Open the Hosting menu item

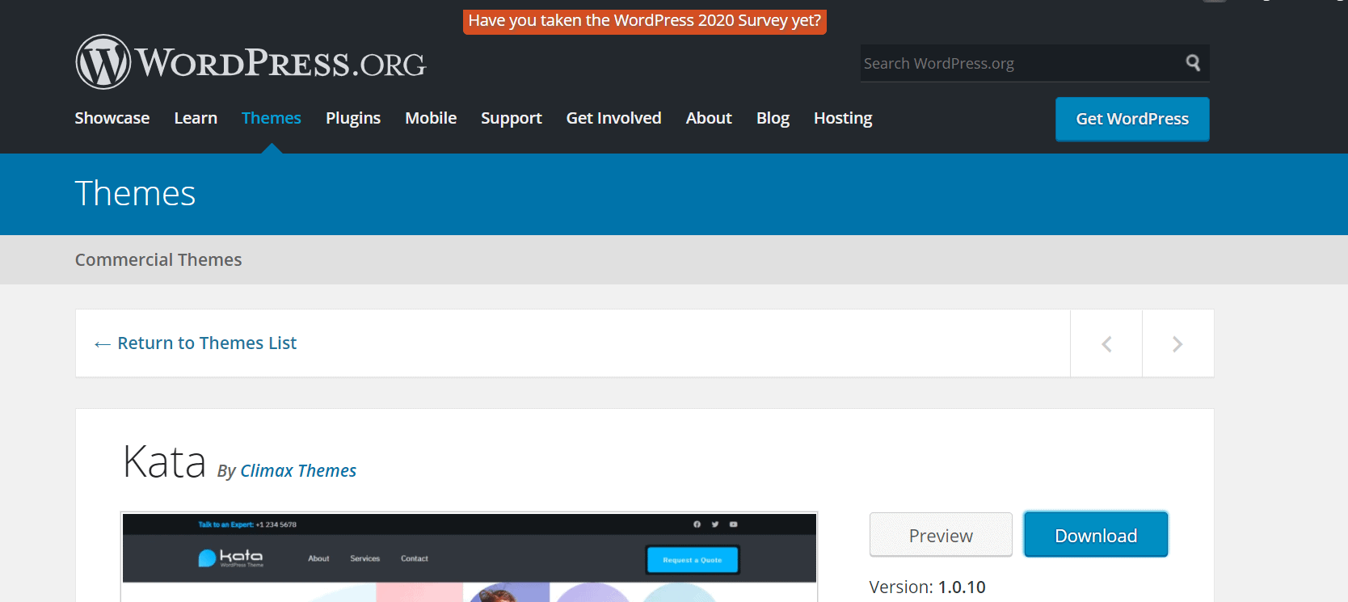[x=843, y=118]
